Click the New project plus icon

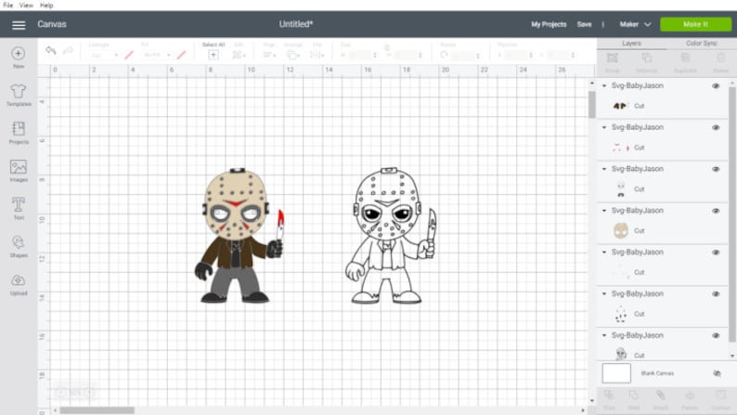click(x=19, y=54)
